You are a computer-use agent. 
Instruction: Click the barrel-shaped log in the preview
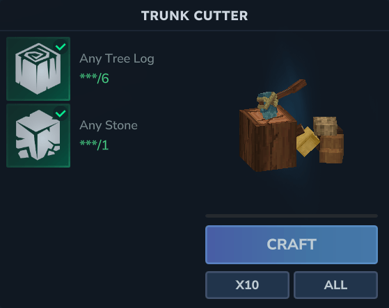click(x=332, y=148)
